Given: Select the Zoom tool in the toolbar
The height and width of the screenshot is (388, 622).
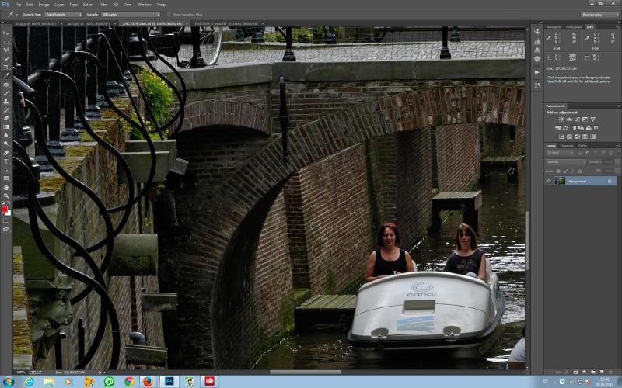Looking at the screenshot, I should point(6,196).
